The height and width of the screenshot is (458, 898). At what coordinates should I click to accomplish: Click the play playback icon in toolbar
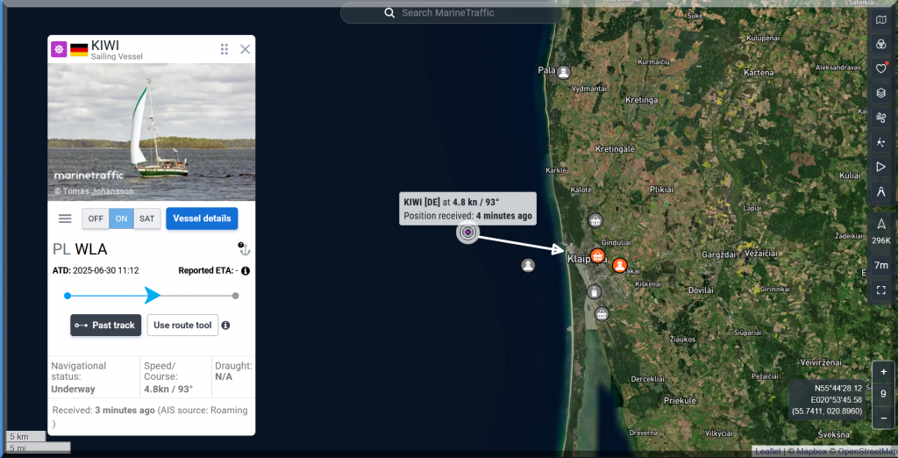(881, 167)
